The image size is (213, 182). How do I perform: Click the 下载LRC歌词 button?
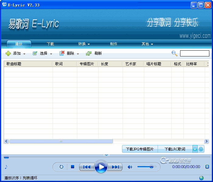point(175,149)
